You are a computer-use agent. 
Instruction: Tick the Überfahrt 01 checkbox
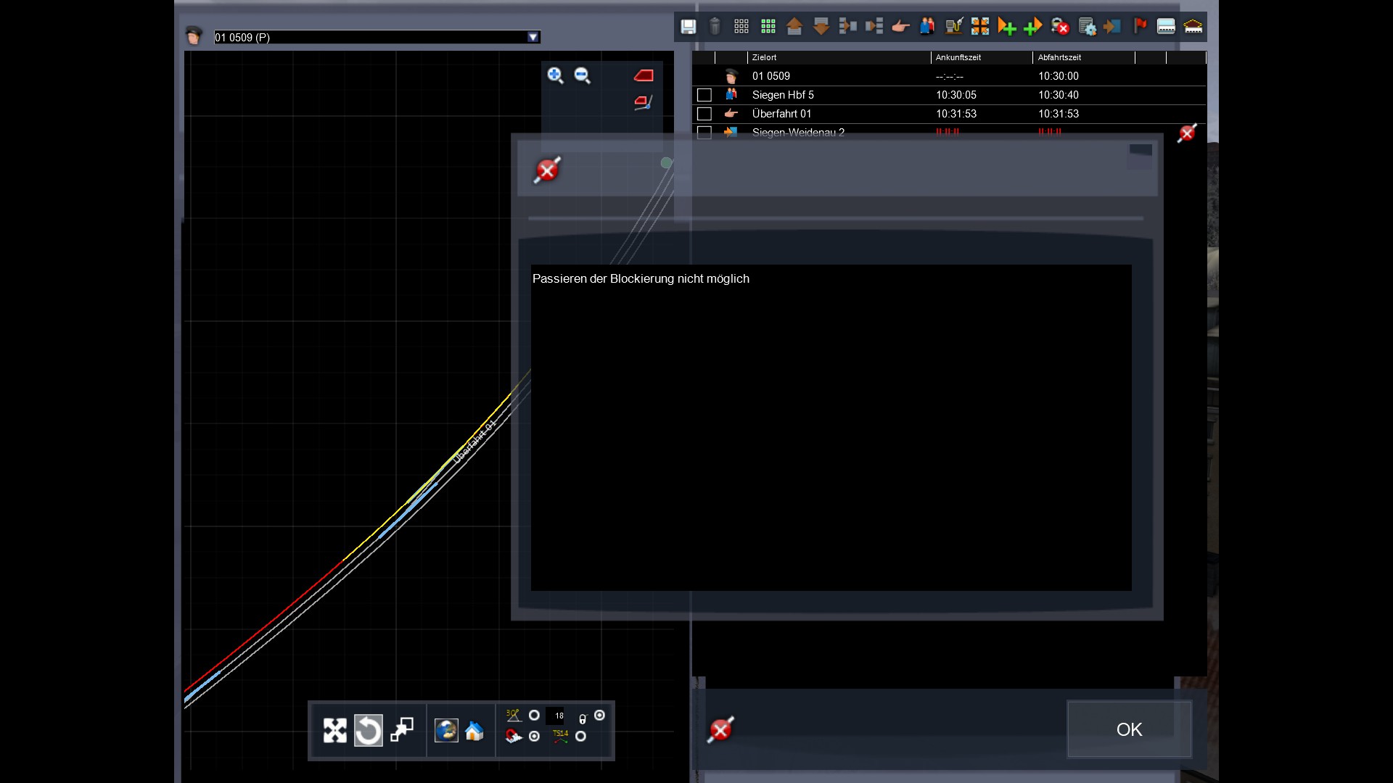704,114
